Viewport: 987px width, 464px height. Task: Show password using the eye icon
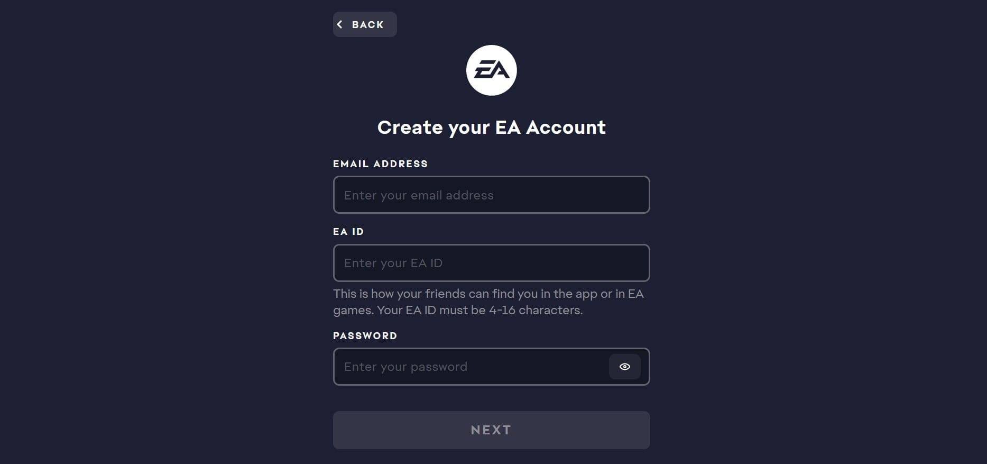click(x=624, y=367)
